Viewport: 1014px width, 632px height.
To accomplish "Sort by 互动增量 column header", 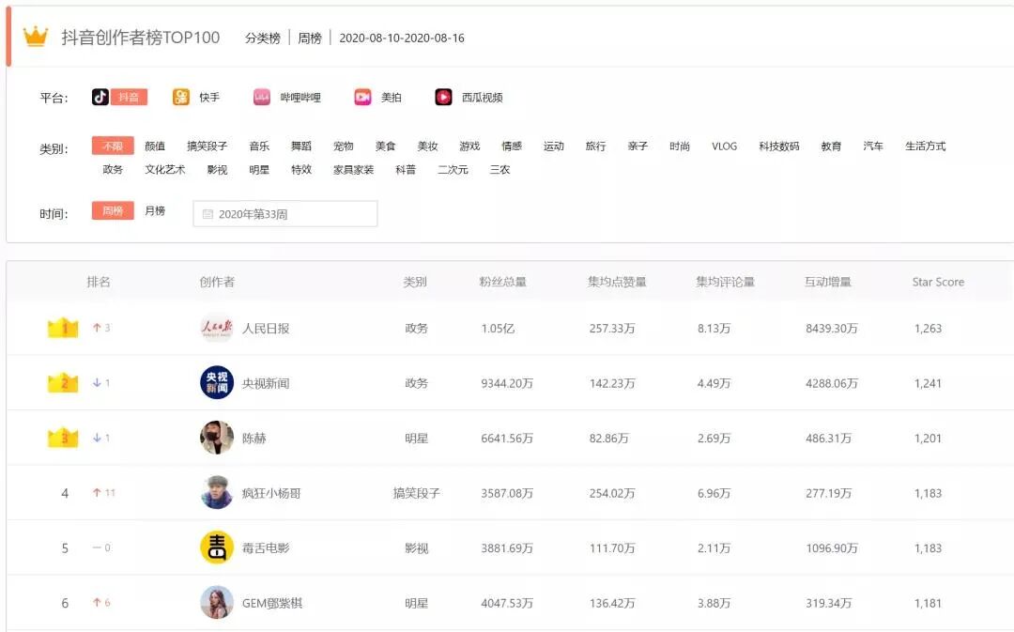I will tap(828, 282).
